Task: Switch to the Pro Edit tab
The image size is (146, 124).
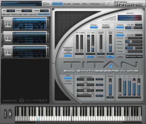Action: 67,4
